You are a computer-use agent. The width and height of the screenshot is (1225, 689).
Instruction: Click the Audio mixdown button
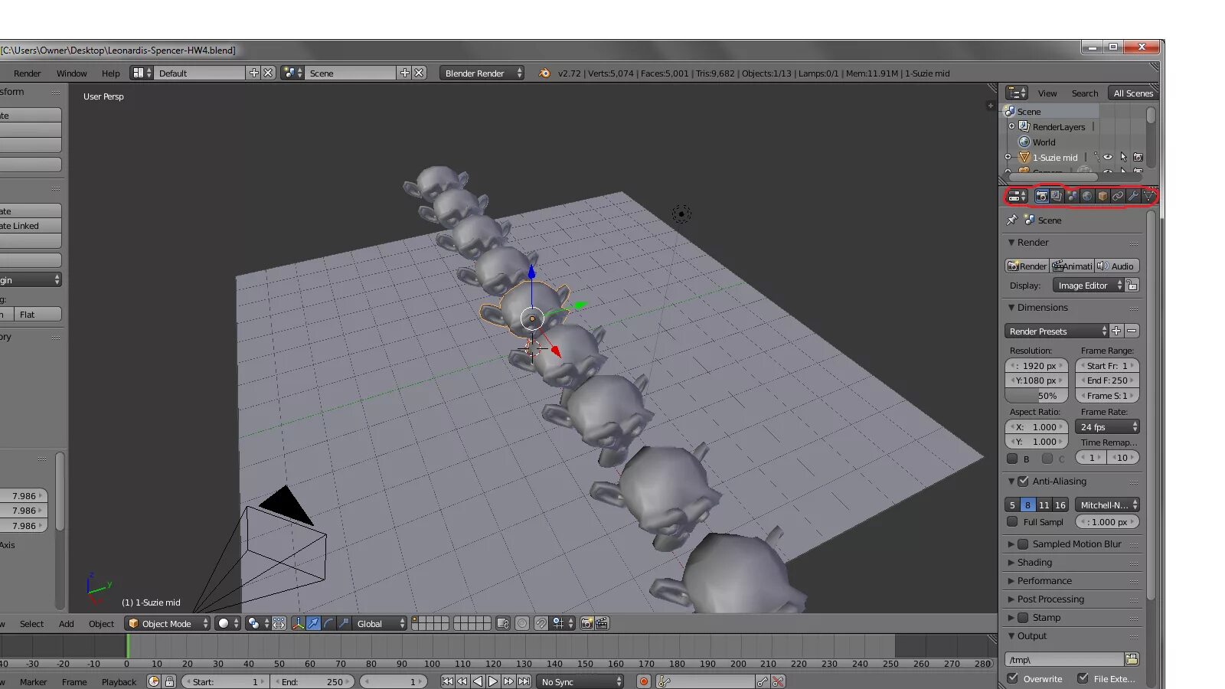point(1117,266)
